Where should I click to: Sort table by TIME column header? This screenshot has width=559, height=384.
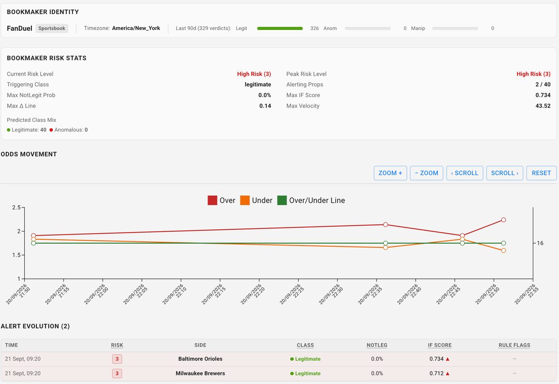(11, 345)
